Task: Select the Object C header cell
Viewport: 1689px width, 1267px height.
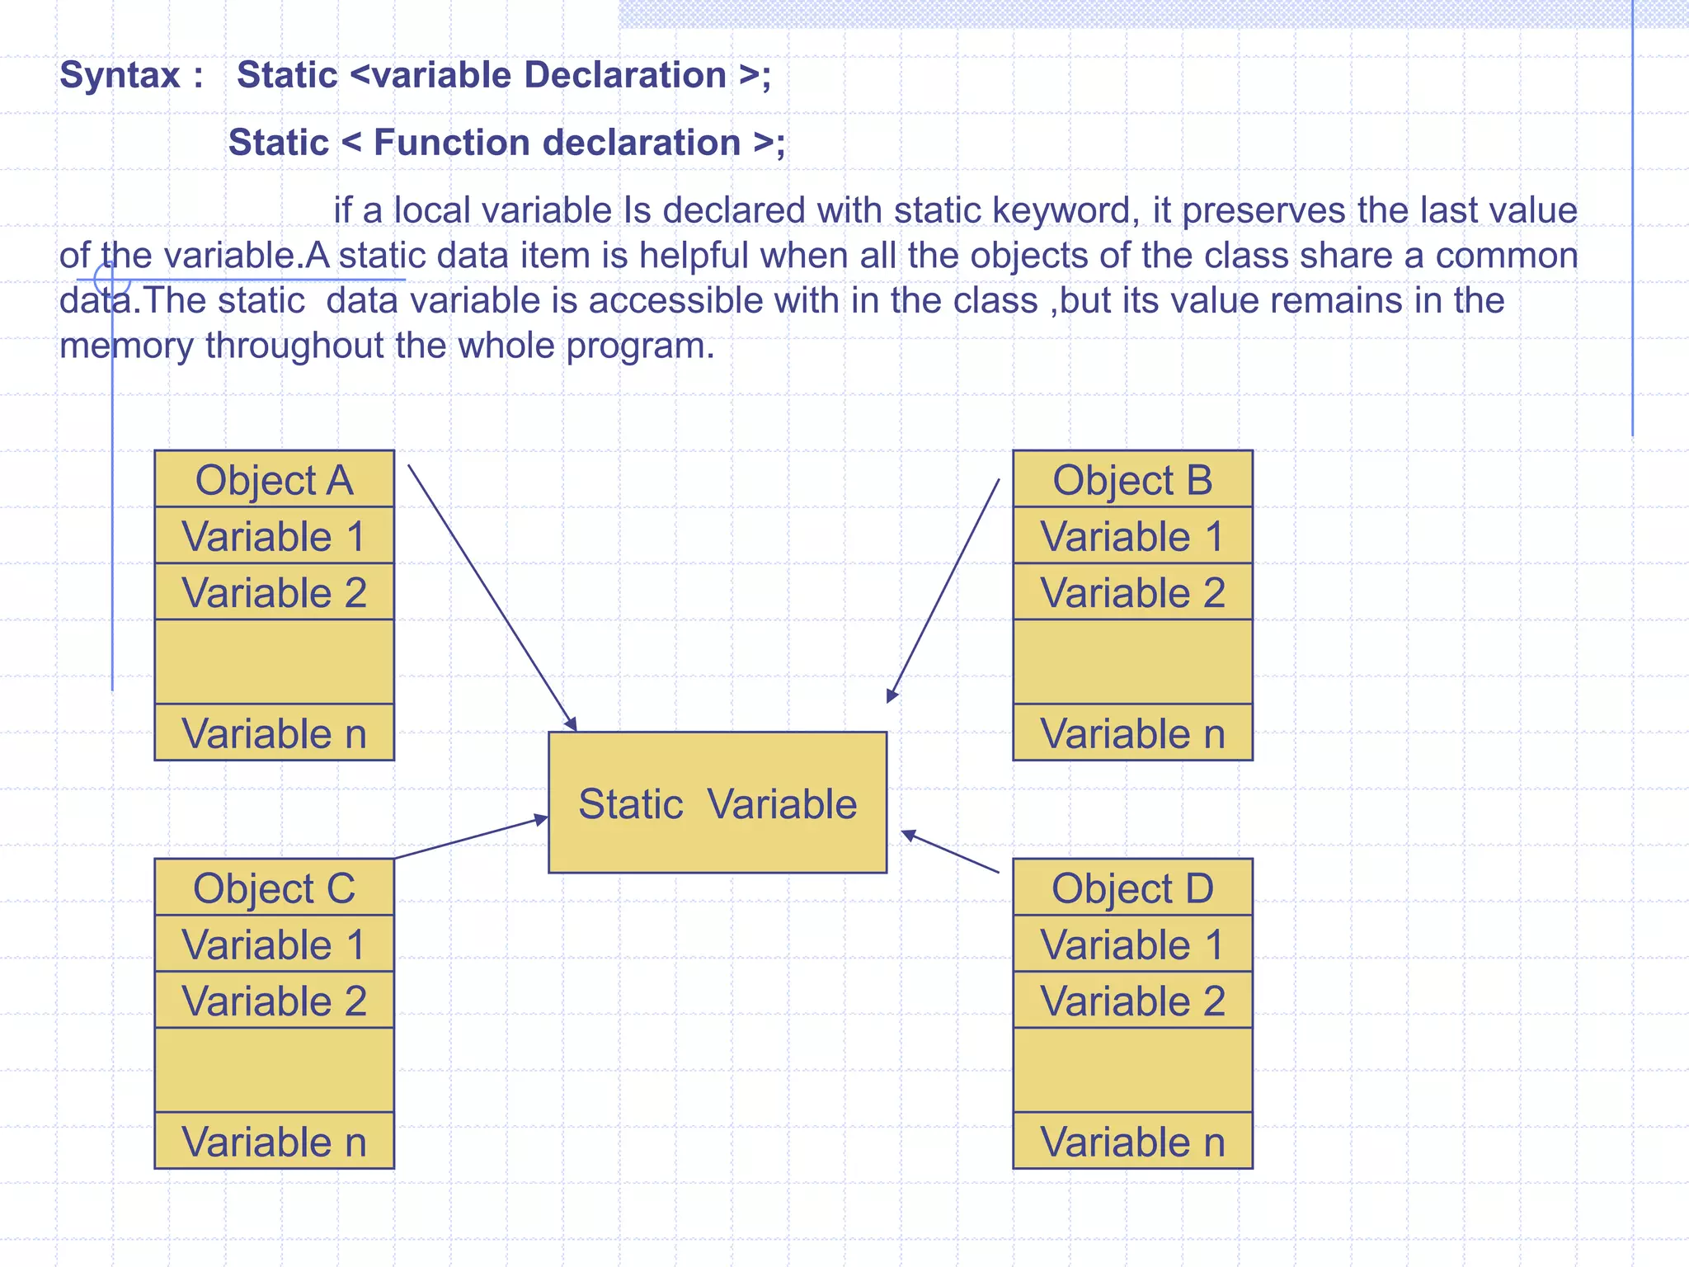Action: coord(274,888)
